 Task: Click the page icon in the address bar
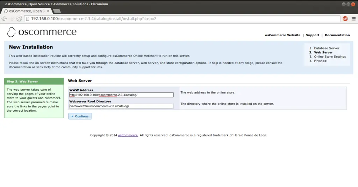(x=28, y=19)
